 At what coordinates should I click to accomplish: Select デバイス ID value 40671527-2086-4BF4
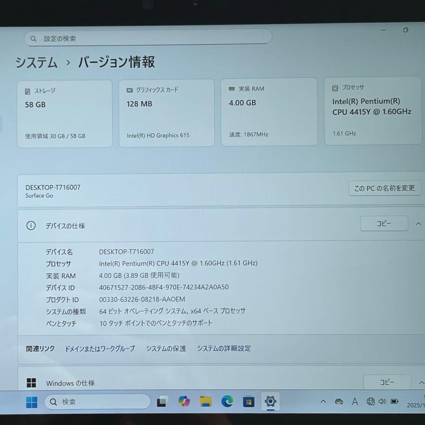point(164,287)
